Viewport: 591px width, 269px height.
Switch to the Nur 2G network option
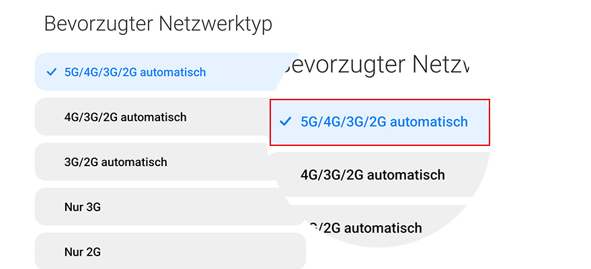tap(83, 252)
